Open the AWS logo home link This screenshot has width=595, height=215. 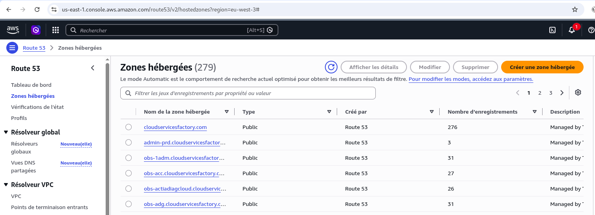(x=13, y=30)
